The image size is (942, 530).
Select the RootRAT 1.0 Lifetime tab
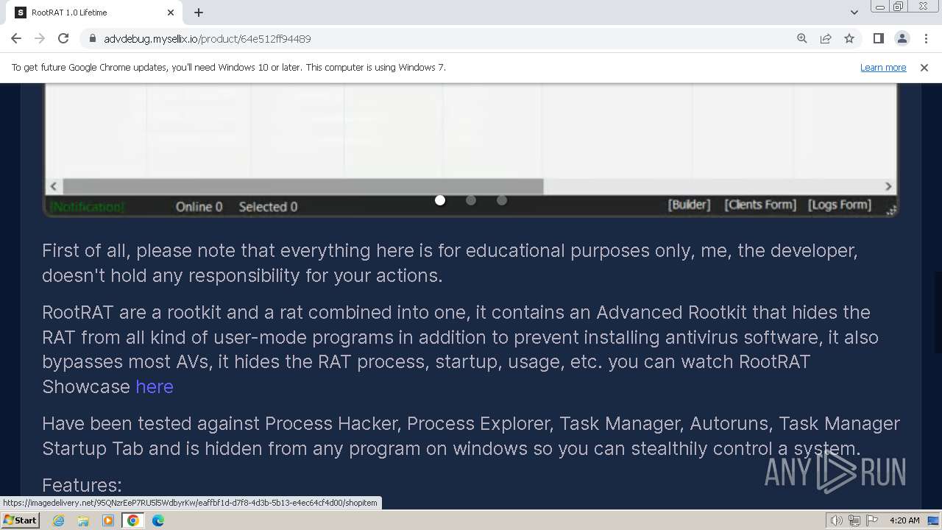pyautogui.click(x=94, y=13)
